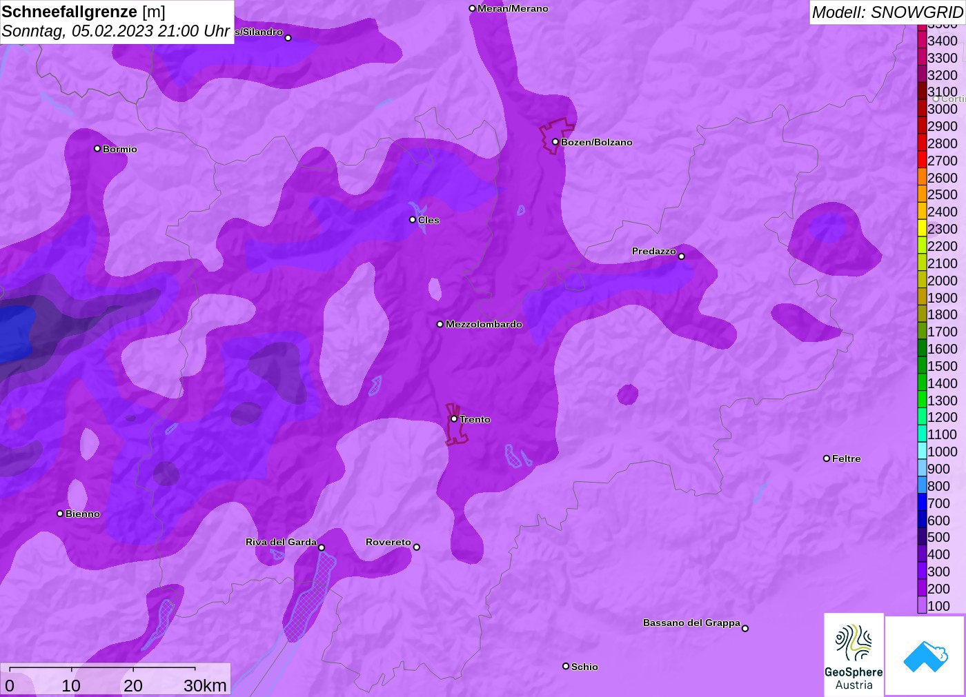Click the Bassano del Grappa marker dot
Screen dimensions: 966x697
pyautogui.click(x=745, y=628)
